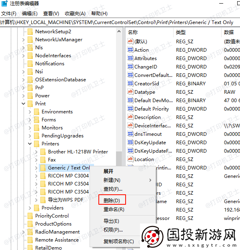Click the Registry Editor app icon in title bar
Screen dimensions: 240x250
[4, 3]
